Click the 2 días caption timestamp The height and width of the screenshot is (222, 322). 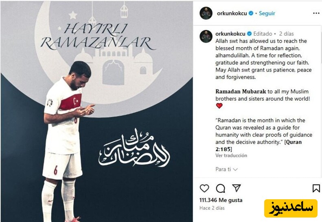[286, 34]
